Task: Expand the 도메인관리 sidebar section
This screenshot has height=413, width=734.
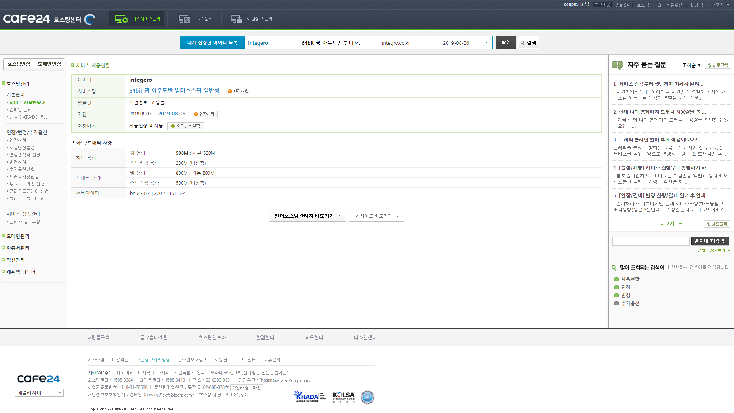Action: [18, 236]
